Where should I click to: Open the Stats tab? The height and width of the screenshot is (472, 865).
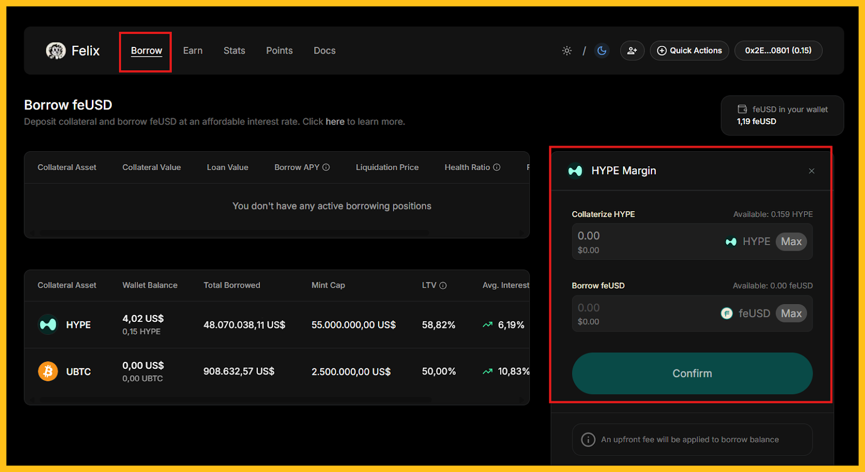point(234,51)
